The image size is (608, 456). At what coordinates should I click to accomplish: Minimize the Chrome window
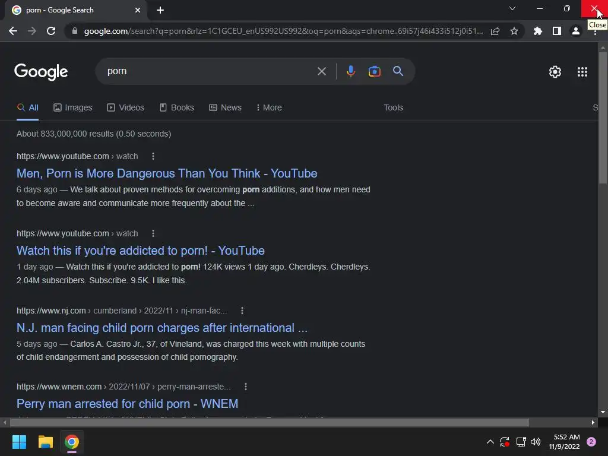coord(539,8)
